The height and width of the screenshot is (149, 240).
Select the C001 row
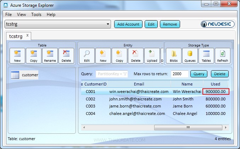tap(155, 92)
